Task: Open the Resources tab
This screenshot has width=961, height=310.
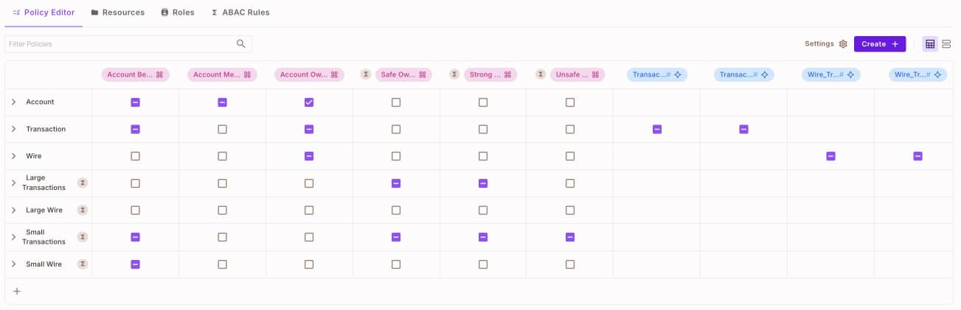Action: (117, 13)
